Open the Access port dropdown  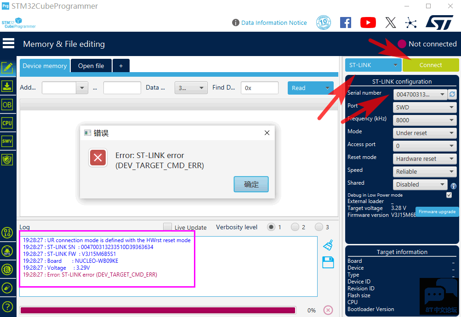[425, 146]
